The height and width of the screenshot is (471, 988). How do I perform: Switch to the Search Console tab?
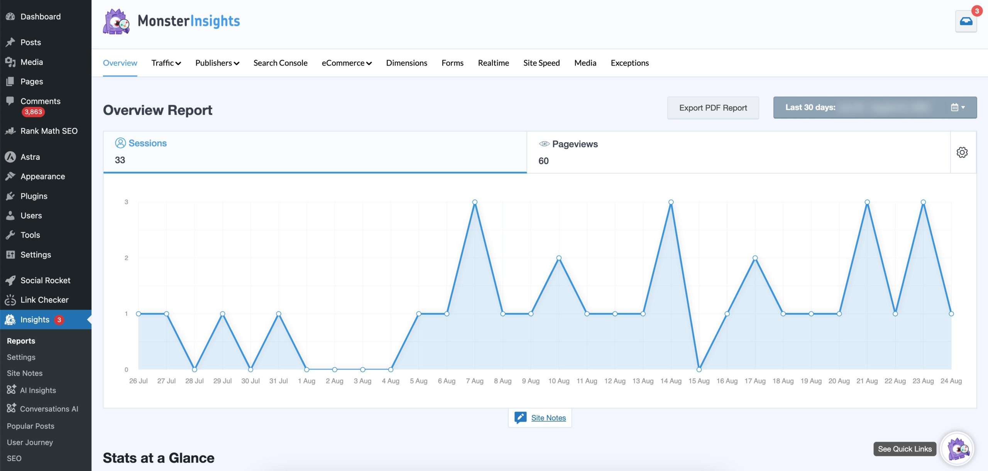click(280, 63)
